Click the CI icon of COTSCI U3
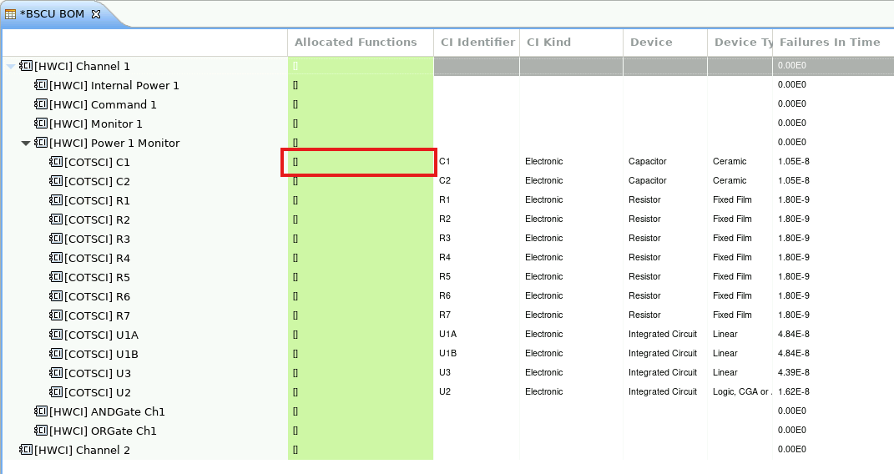This screenshot has height=474, width=894. (x=56, y=373)
